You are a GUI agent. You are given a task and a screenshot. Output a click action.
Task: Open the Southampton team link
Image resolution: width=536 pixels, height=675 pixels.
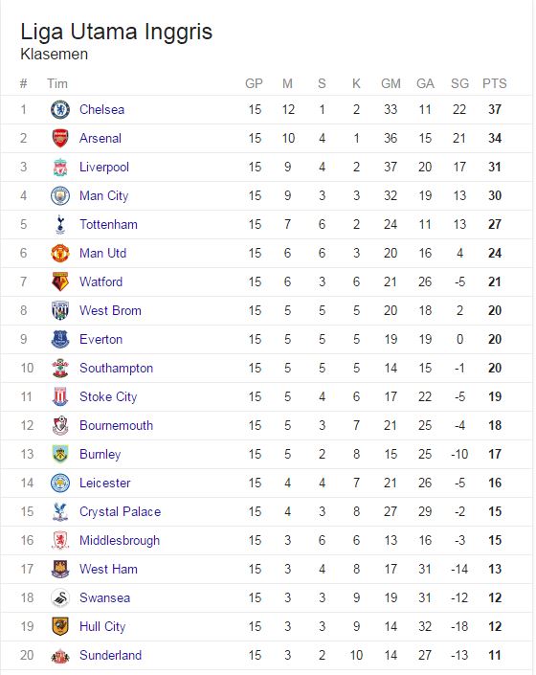(x=116, y=368)
